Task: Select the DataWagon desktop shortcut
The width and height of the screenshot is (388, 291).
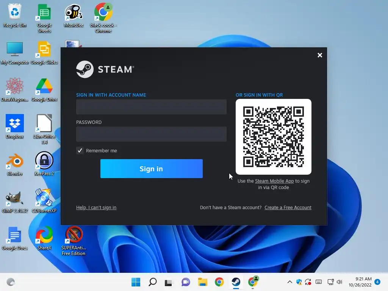Action: pos(15,89)
